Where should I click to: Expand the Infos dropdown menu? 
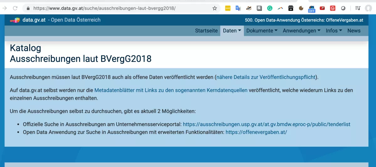click(334, 31)
